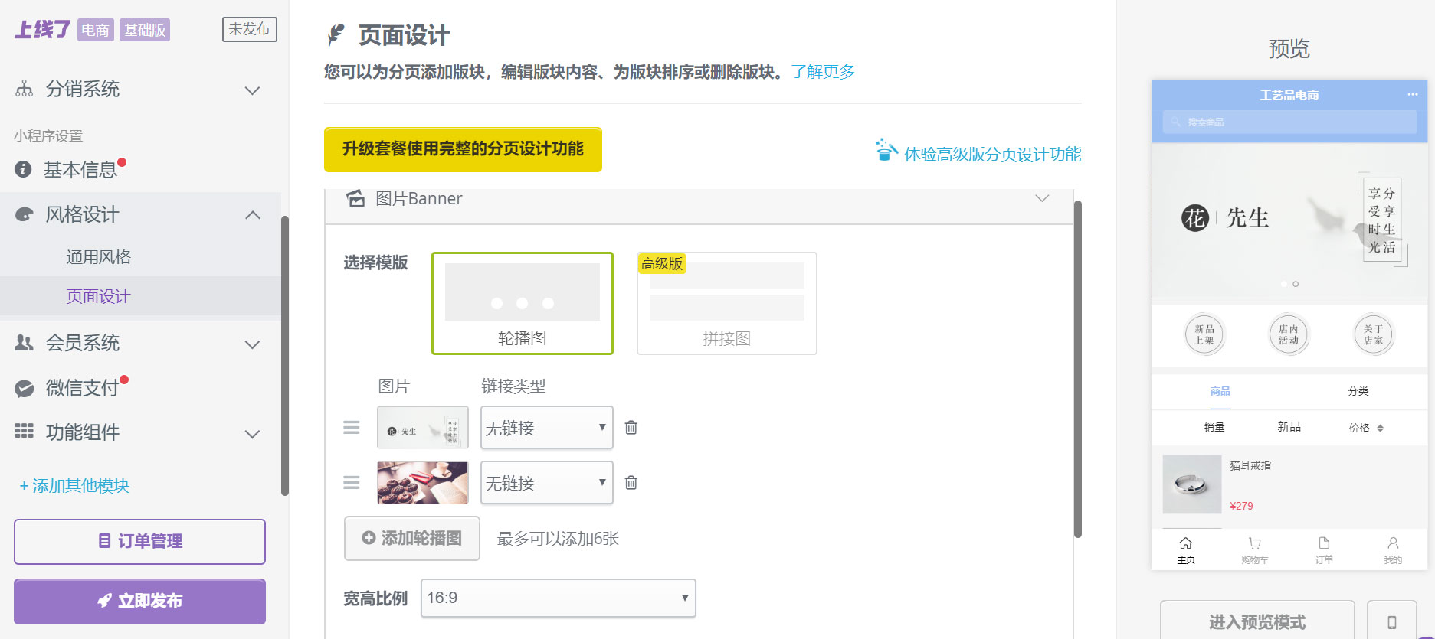Click 立即发布 button
The image size is (1435, 639).
139,601
